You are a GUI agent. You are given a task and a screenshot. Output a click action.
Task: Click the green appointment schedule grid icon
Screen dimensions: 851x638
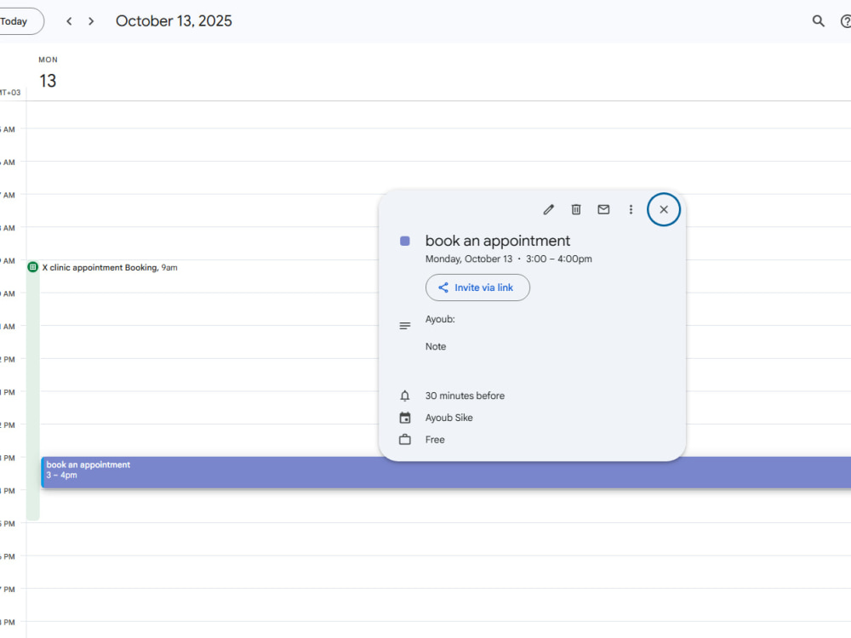point(32,267)
